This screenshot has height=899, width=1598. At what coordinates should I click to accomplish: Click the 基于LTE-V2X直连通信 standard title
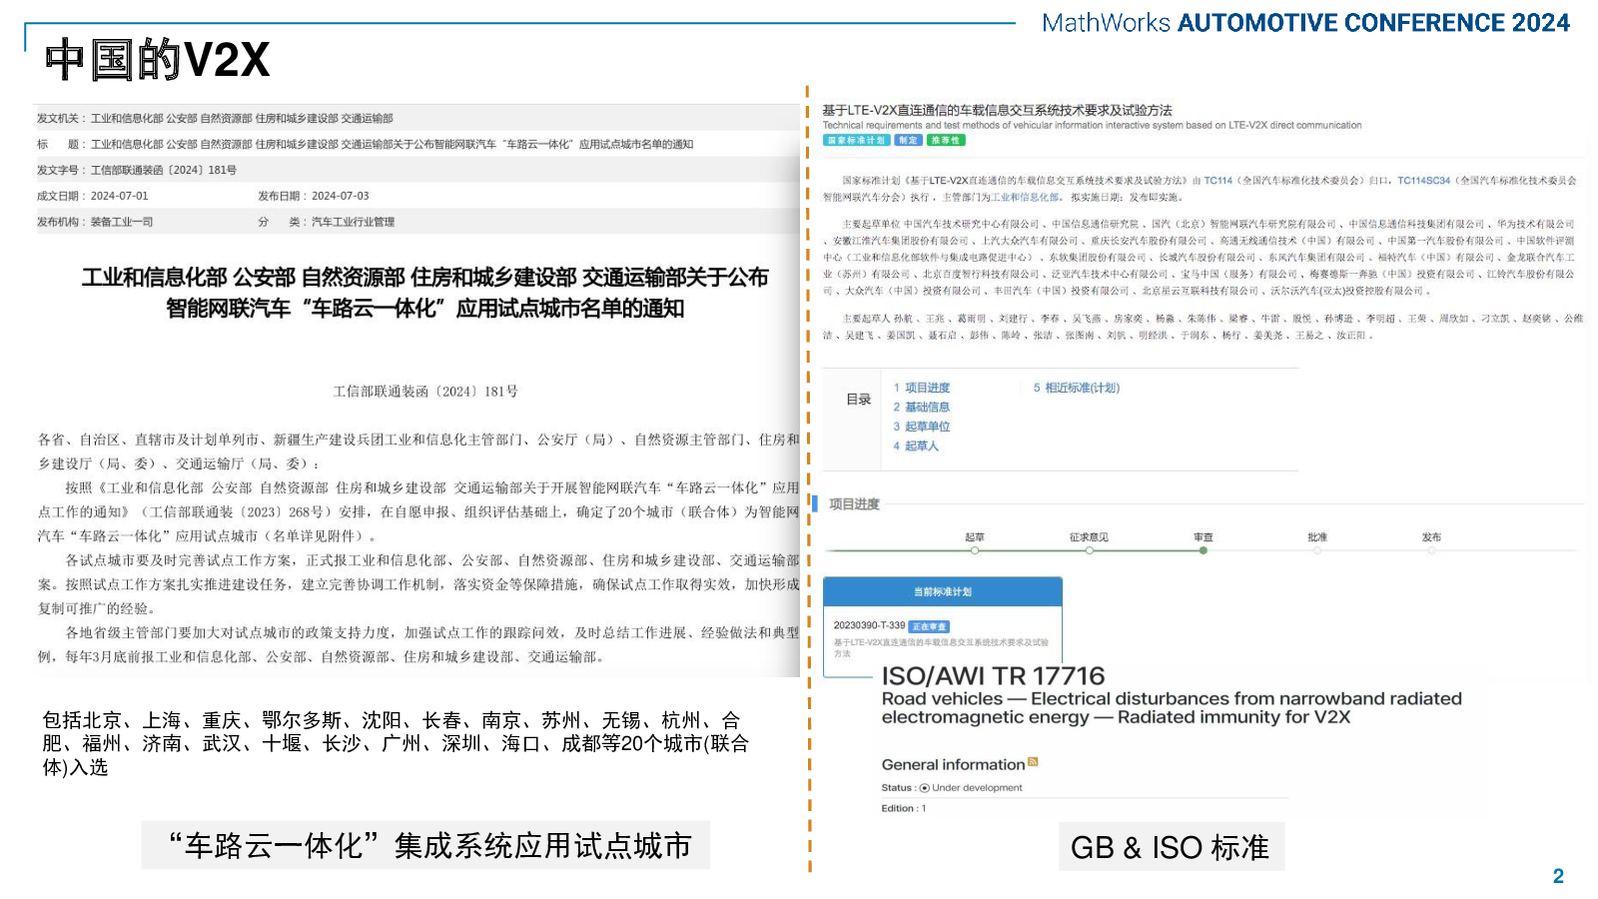tap(997, 110)
